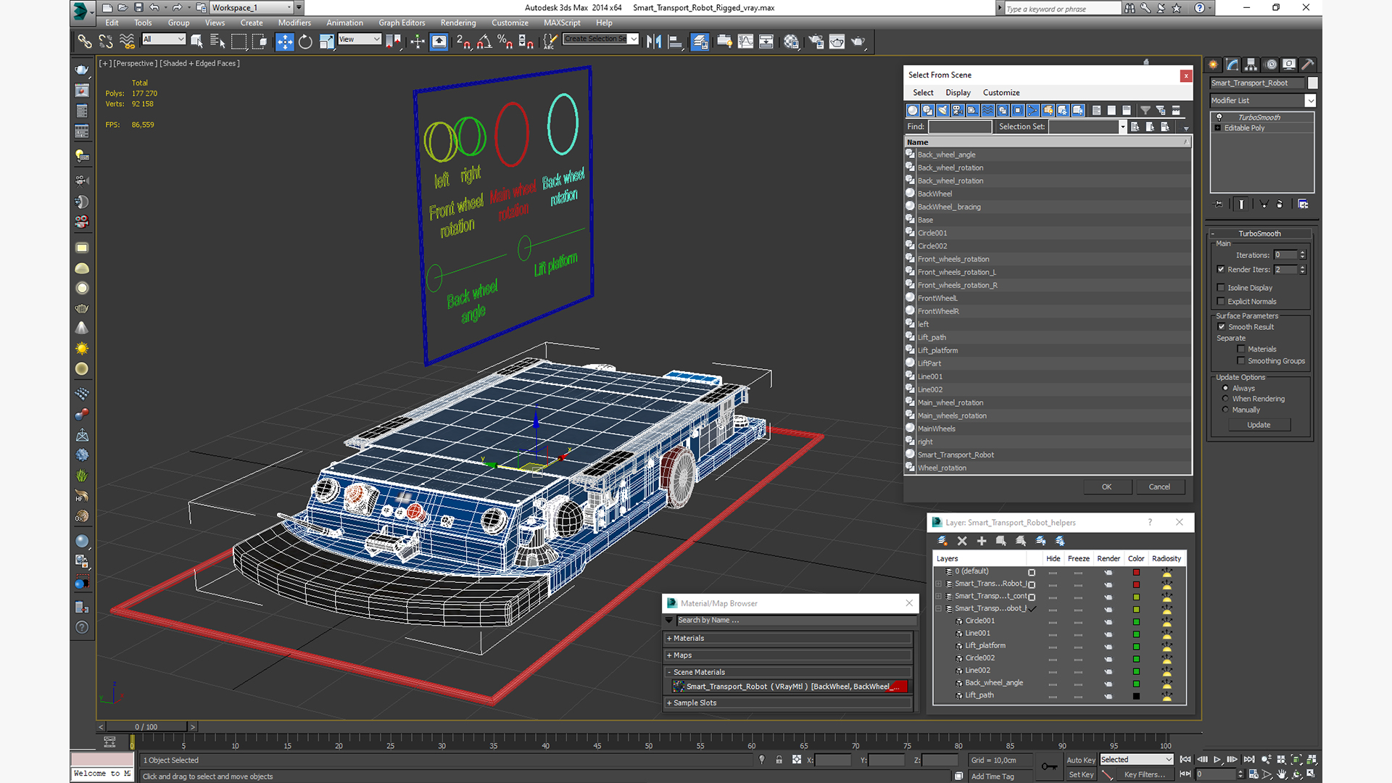This screenshot has height=783, width=1392.
Task: Toggle TurboSmooth modifier lightbulb in stack
Action: click(1219, 117)
